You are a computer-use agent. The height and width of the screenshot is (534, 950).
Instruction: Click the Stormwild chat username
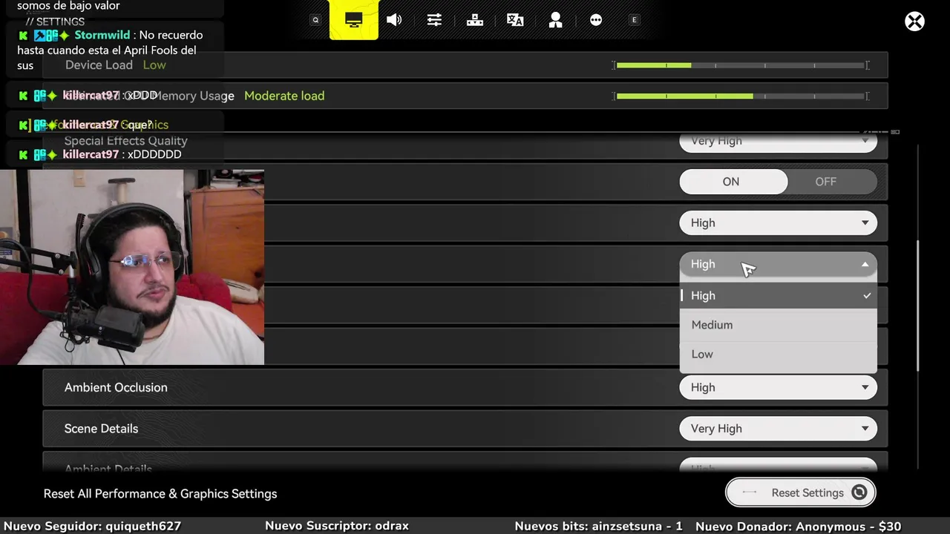tap(102, 35)
